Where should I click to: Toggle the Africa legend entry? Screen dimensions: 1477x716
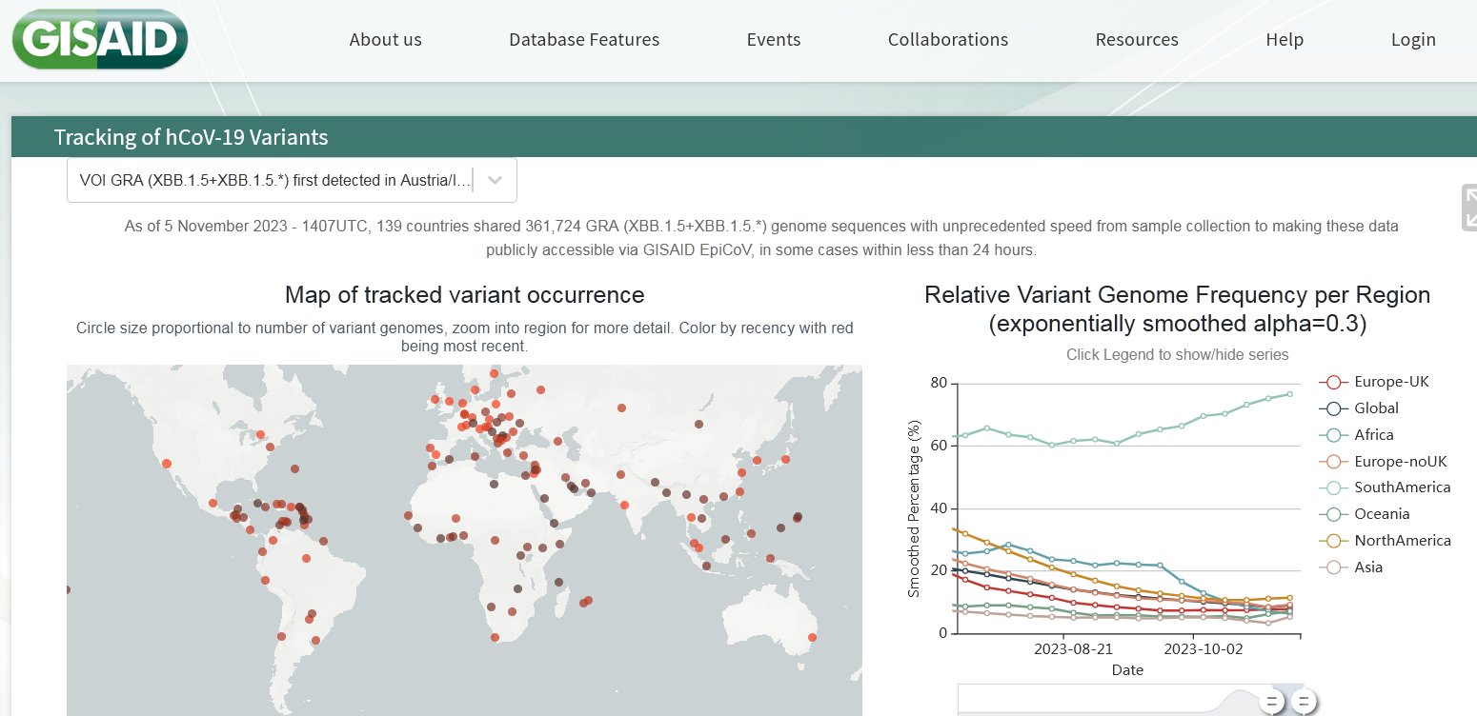(x=1373, y=435)
